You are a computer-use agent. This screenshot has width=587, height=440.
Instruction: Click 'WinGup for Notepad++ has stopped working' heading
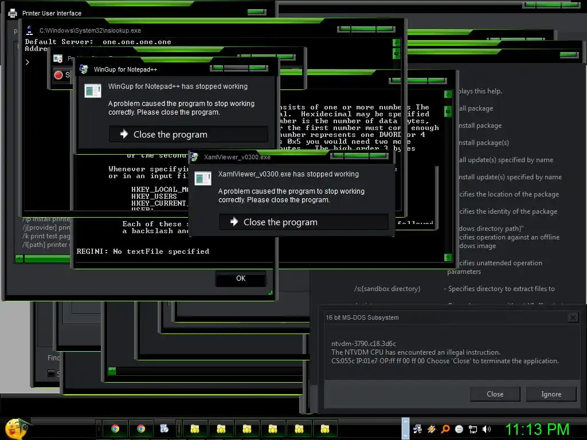(x=178, y=87)
